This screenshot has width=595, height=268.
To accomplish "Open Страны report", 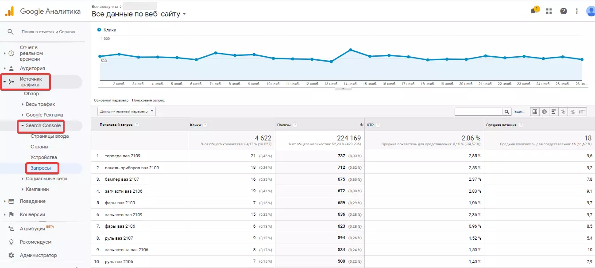I will pyautogui.click(x=39, y=147).
